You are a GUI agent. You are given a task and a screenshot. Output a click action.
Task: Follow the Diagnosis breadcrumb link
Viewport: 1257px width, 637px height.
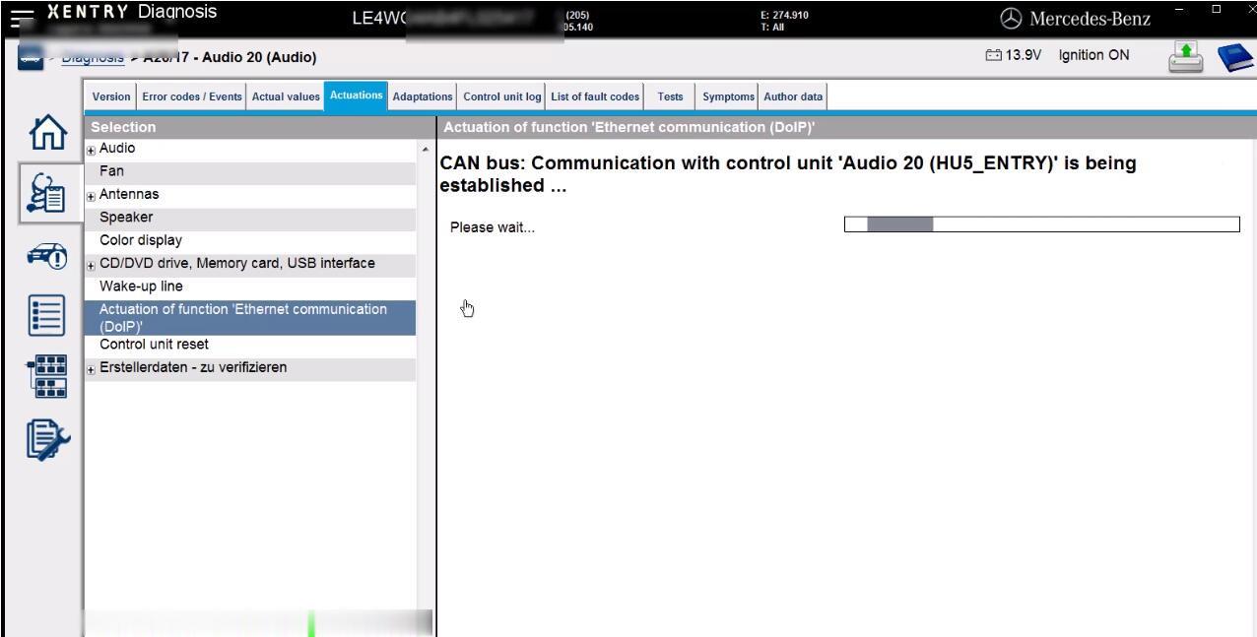(93, 58)
